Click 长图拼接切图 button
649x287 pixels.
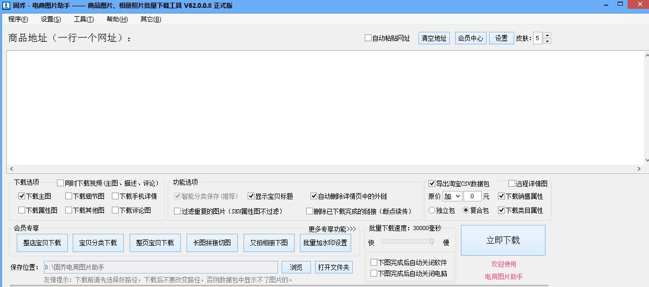click(x=212, y=243)
